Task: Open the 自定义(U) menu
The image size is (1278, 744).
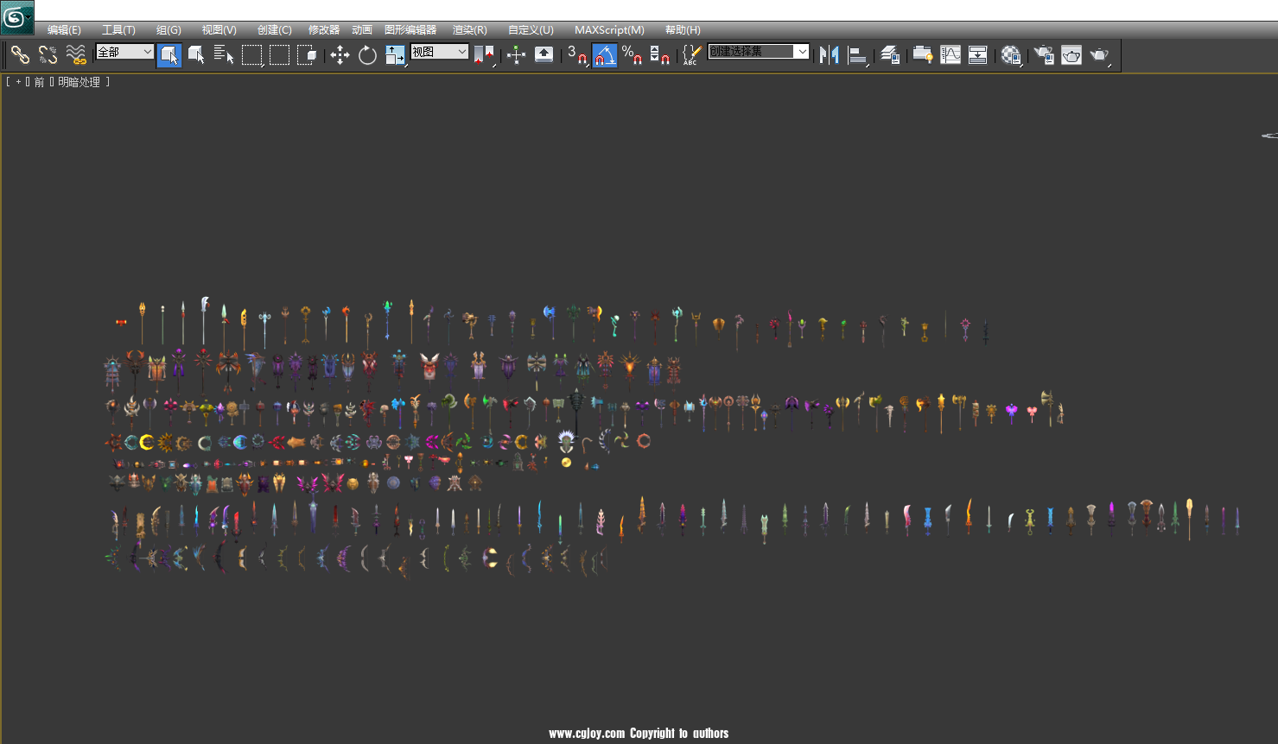Action: click(531, 30)
